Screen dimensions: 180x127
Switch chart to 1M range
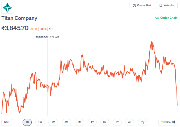tap(53, 122)
